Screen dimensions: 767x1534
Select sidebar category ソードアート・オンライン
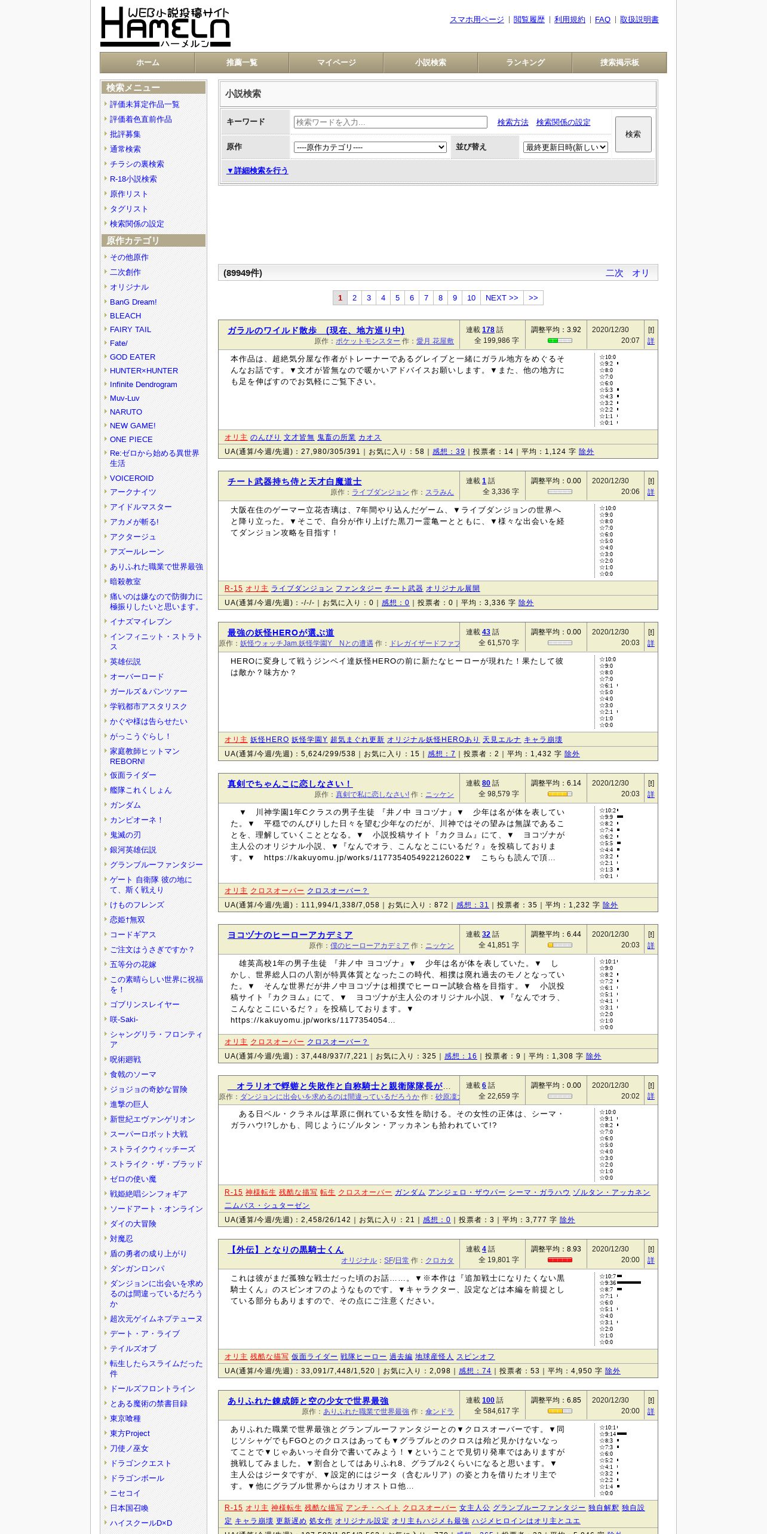(x=157, y=1209)
